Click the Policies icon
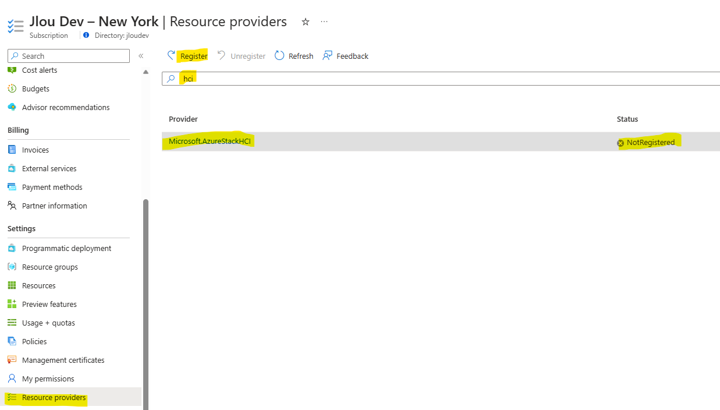Image resolution: width=720 pixels, height=410 pixels. click(x=12, y=341)
